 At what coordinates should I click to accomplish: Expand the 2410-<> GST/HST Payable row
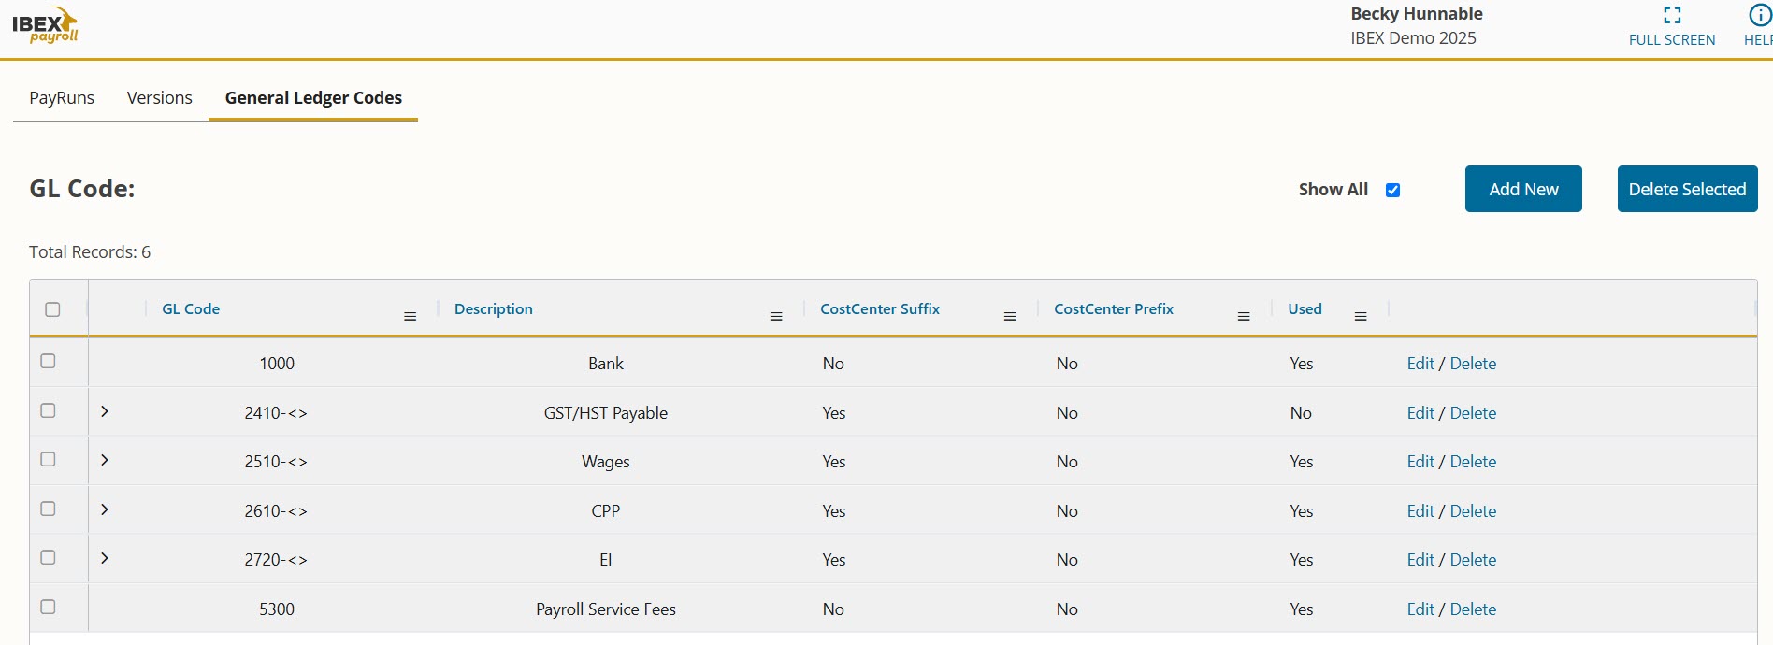105,411
